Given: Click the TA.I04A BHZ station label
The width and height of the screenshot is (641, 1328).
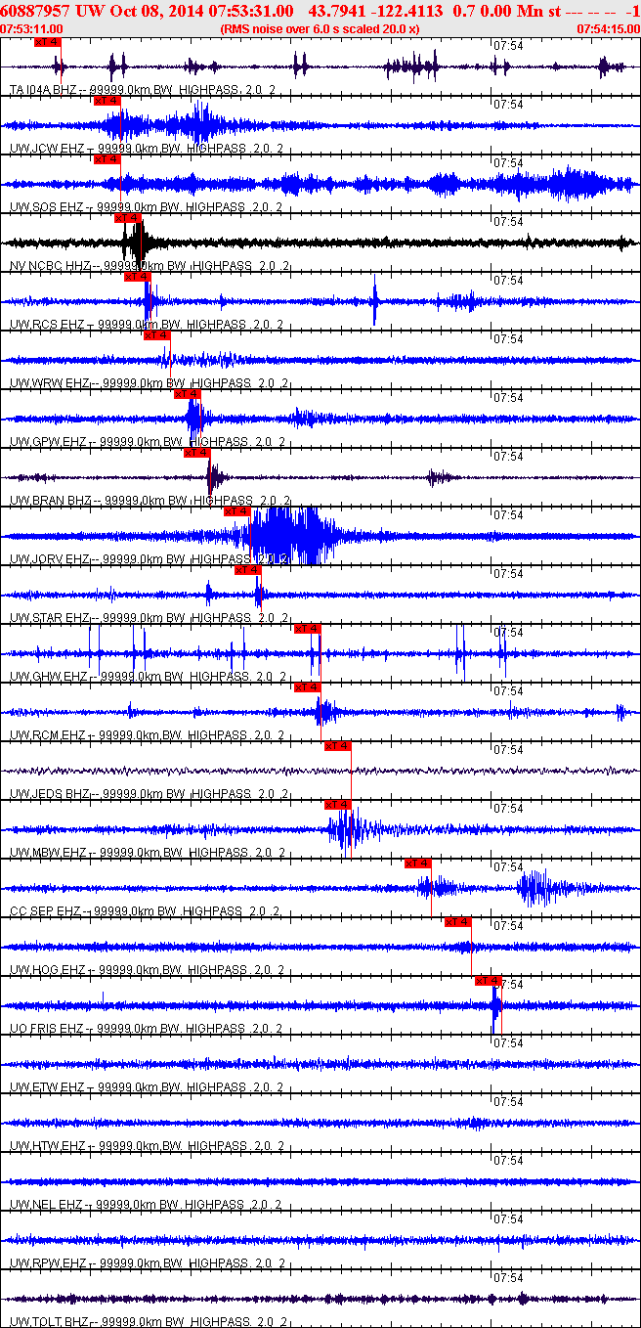Looking at the screenshot, I should [49, 90].
